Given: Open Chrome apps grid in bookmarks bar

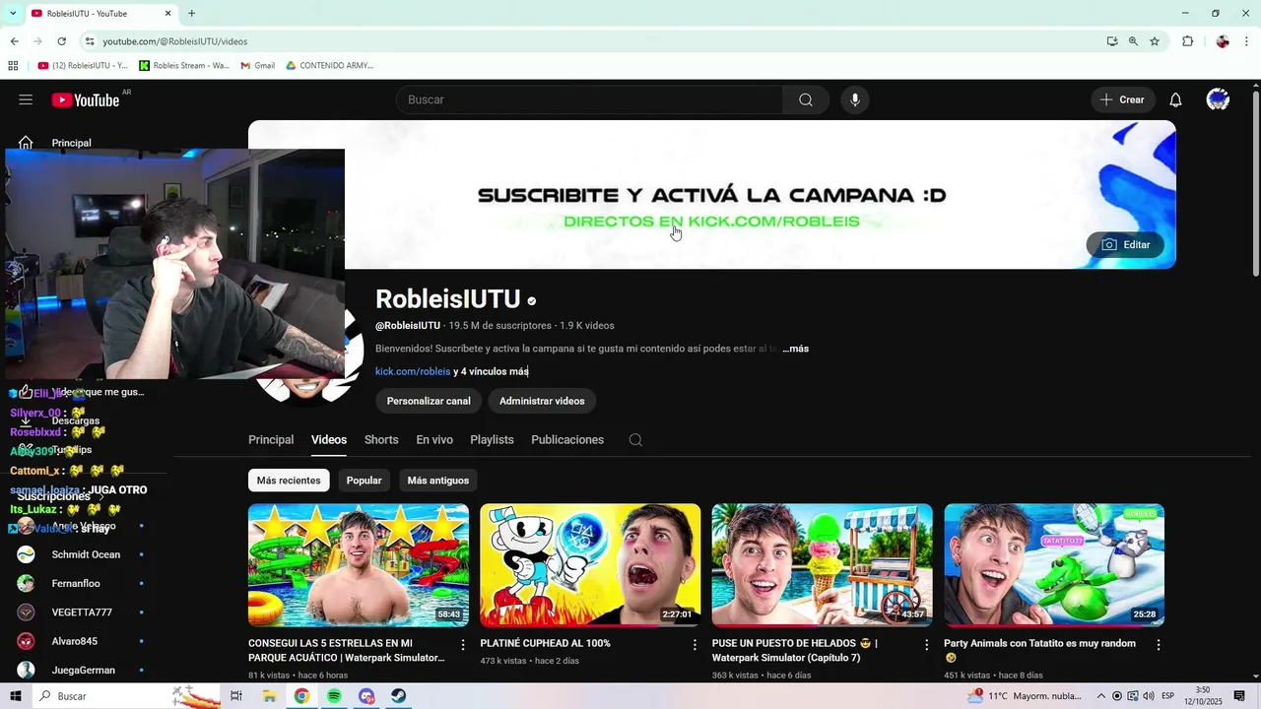Looking at the screenshot, I should [13, 66].
